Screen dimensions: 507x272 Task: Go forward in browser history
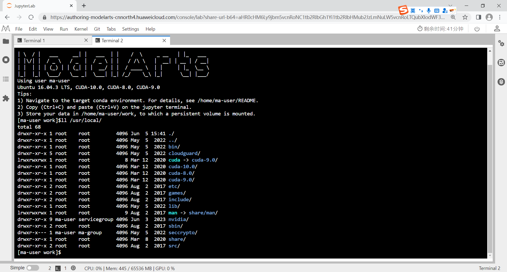click(19, 17)
